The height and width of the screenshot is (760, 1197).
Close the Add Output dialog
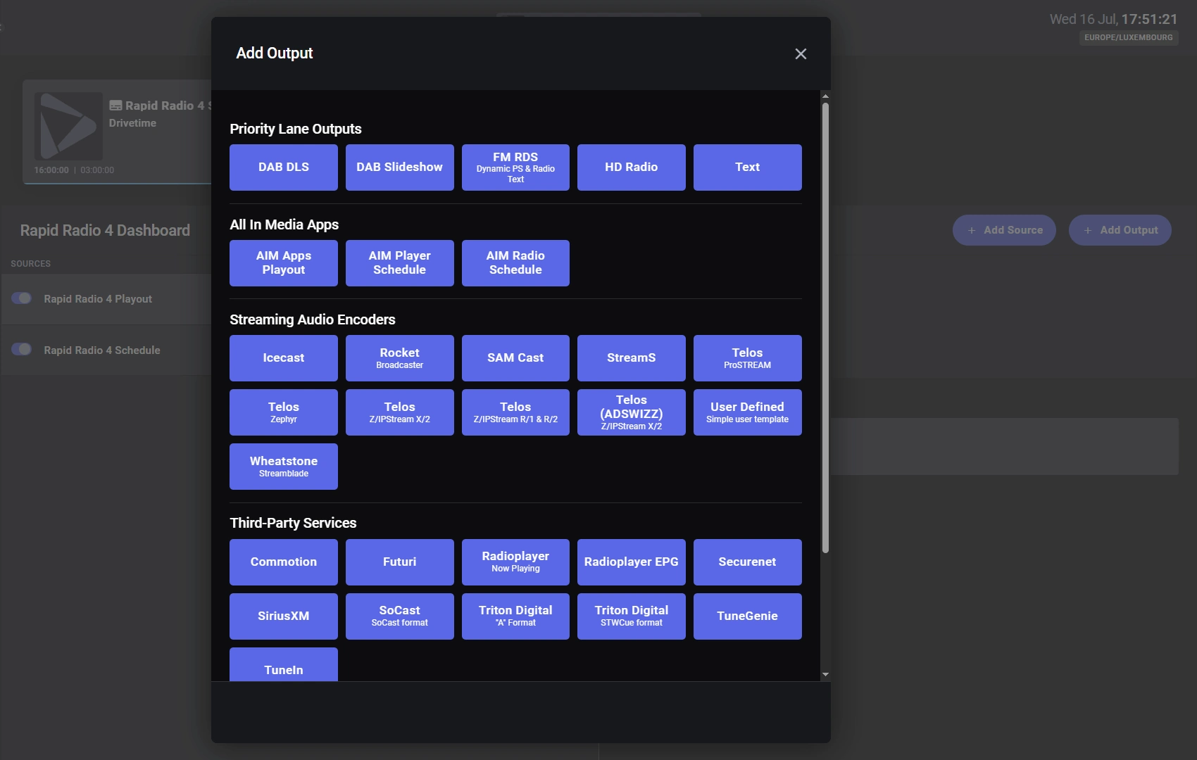801,54
